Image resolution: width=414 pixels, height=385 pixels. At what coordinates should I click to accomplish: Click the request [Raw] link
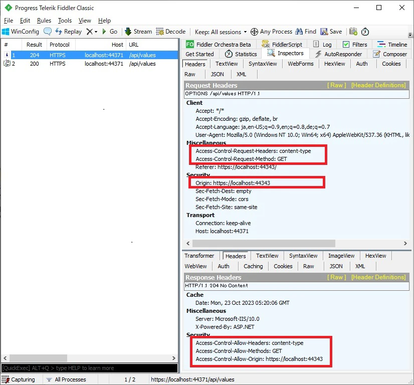(337, 85)
